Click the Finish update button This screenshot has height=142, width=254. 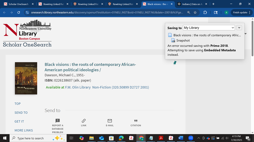tap(240, 12)
